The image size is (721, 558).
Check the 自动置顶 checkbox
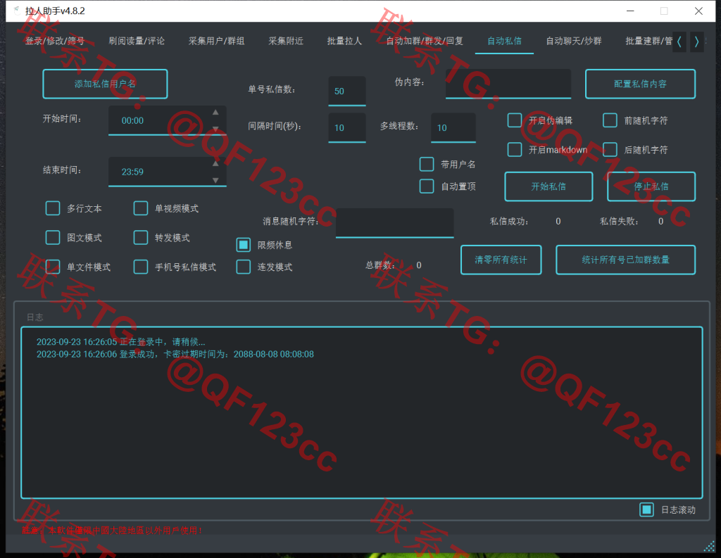click(427, 186)
